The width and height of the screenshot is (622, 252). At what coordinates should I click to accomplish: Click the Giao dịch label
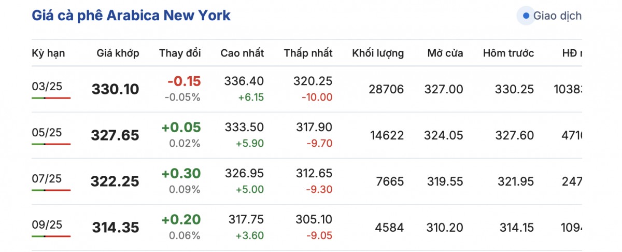pyautogui.click(x=557, y=16)
